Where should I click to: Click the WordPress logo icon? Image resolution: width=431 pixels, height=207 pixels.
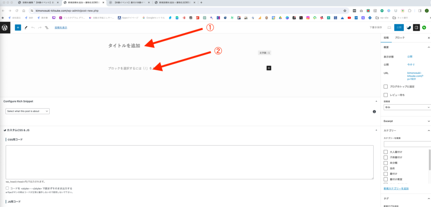[x=5, y=27]
